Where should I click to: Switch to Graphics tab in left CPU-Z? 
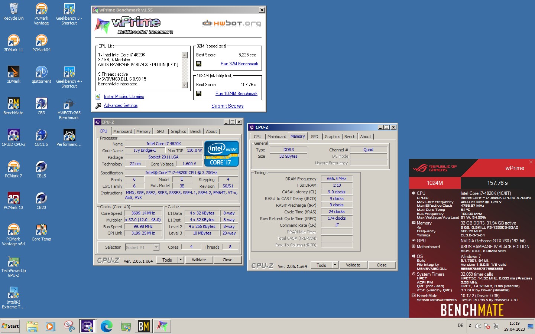(178, 131)
